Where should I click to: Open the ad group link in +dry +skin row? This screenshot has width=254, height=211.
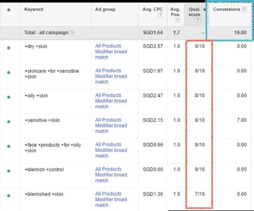pos(111,52)
